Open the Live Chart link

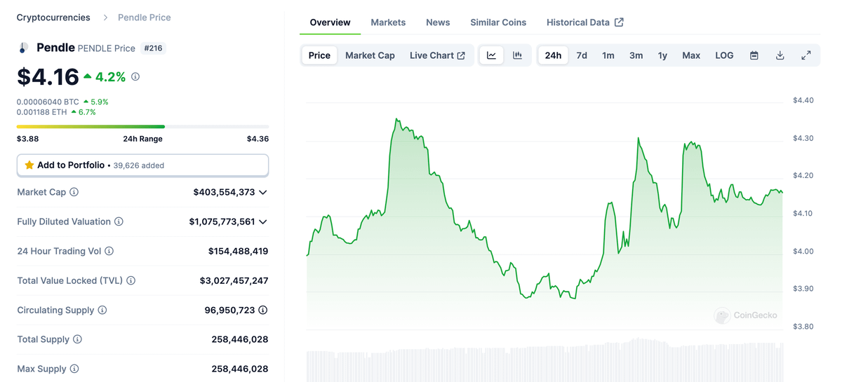click(437, 55)
